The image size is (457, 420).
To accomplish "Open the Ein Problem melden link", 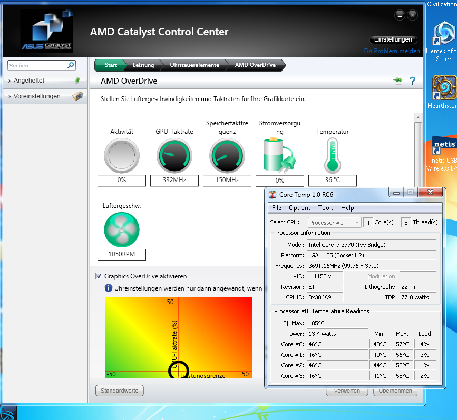I will tap(392, 51).
